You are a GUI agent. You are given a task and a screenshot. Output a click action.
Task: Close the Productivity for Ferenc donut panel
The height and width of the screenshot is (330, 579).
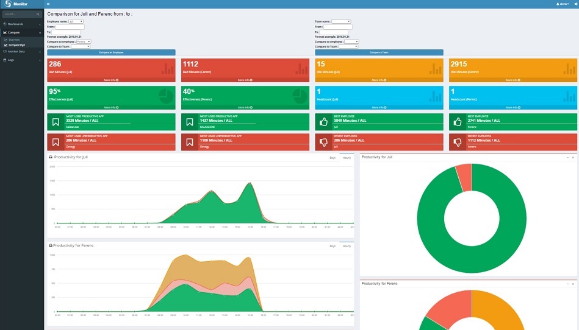coord(573,284)
